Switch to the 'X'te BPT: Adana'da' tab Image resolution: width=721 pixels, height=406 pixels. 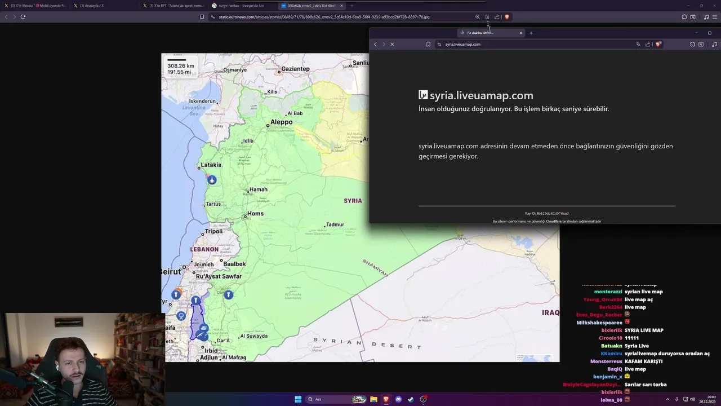pos(172,6)
